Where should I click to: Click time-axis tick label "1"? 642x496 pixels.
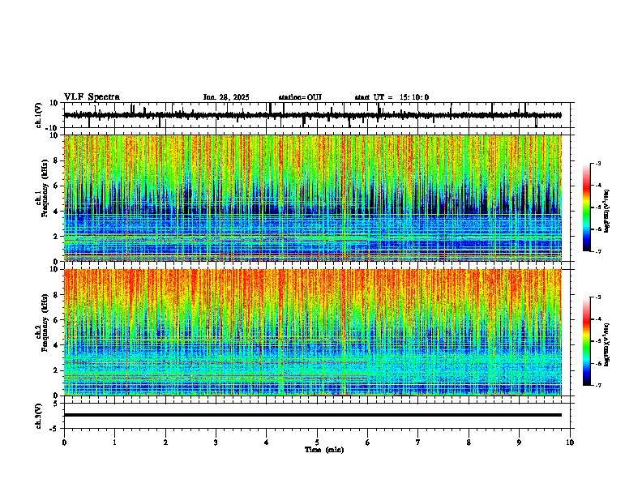tap(114, 443)
